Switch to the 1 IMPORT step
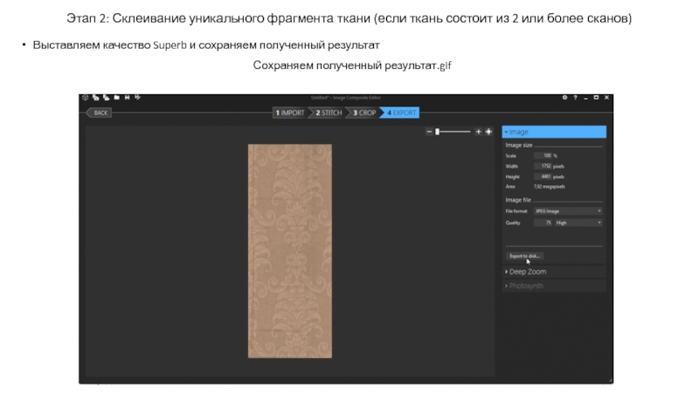Viewport: 699px width, 393px height. coord(290,113)
